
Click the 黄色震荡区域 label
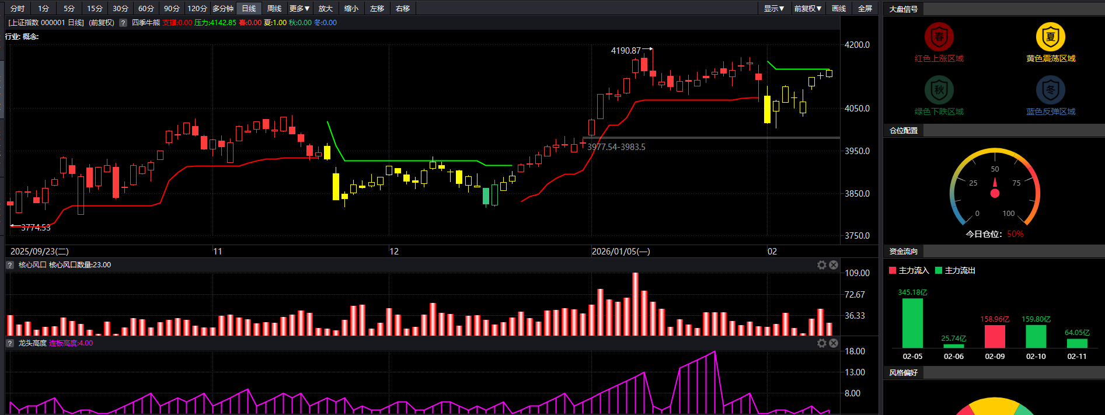pos(1051,58)
